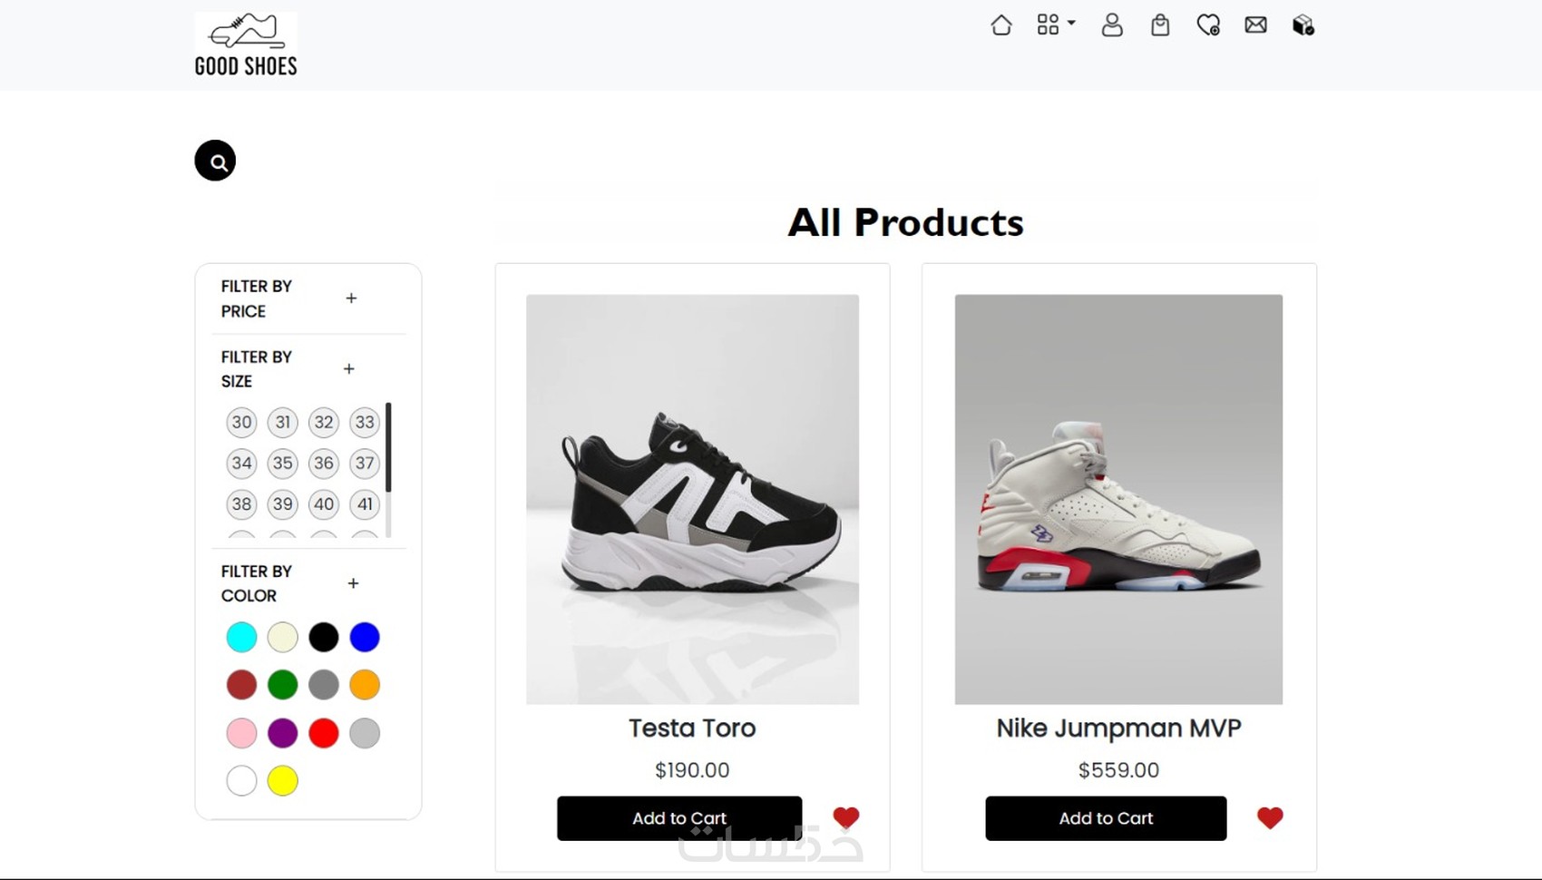This screenshot has width=1542, height=880.
Task: Open the orders package icon
Action: (x=1303, y=25)
